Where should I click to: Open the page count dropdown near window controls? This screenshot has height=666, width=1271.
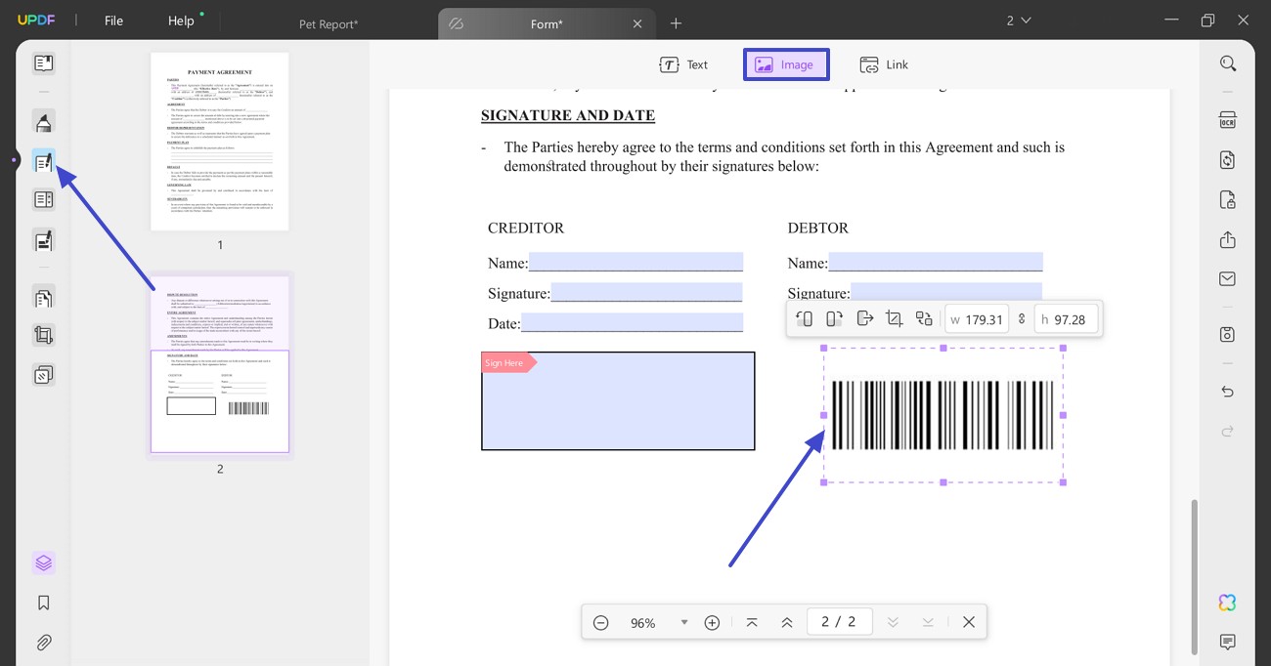coord(1019,20)
